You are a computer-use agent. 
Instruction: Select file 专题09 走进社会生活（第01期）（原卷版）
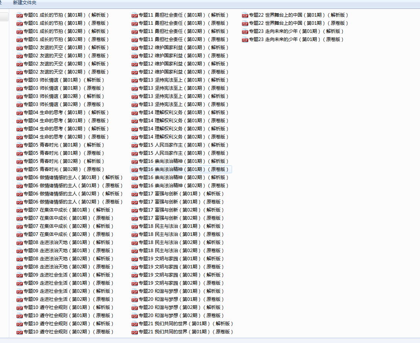[x=65, y=283]
